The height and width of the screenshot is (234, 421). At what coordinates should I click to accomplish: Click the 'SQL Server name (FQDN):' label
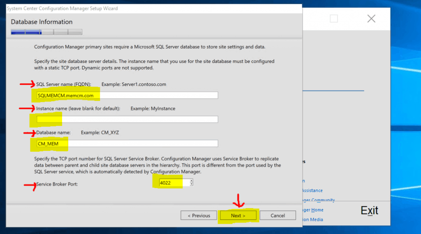pos(64,84)
